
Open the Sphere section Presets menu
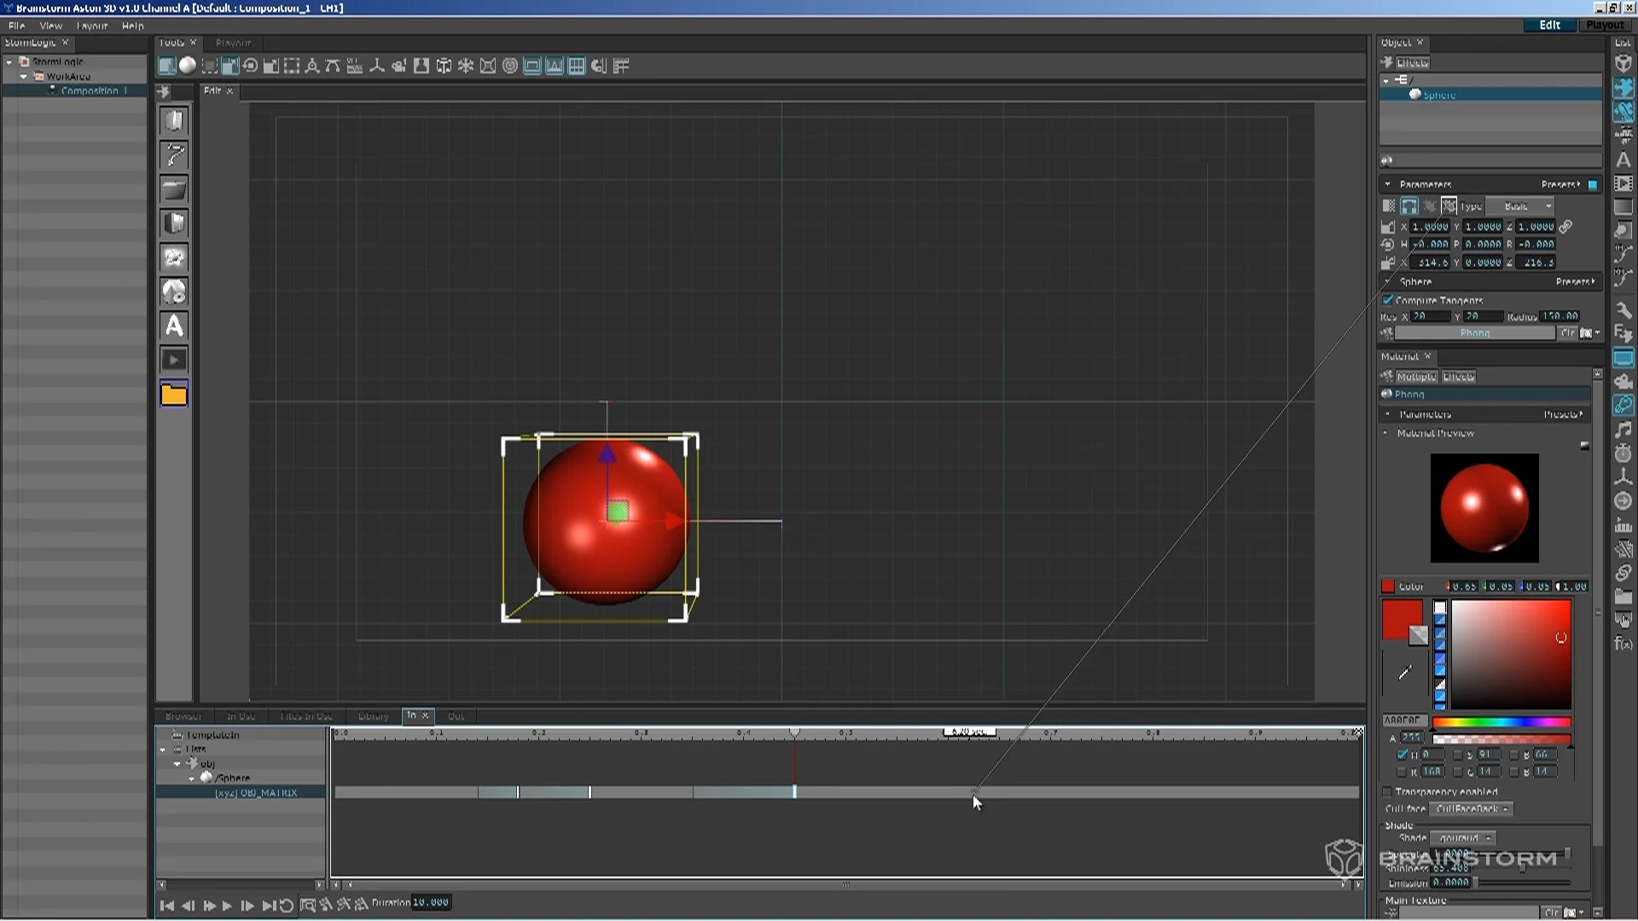click(1575, 281)
